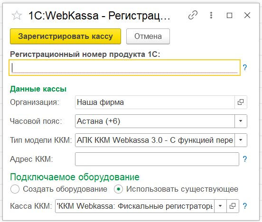Click the Подключаемое оборудование section heading
This screenshot has height=222, width=262.
(75, 177)
